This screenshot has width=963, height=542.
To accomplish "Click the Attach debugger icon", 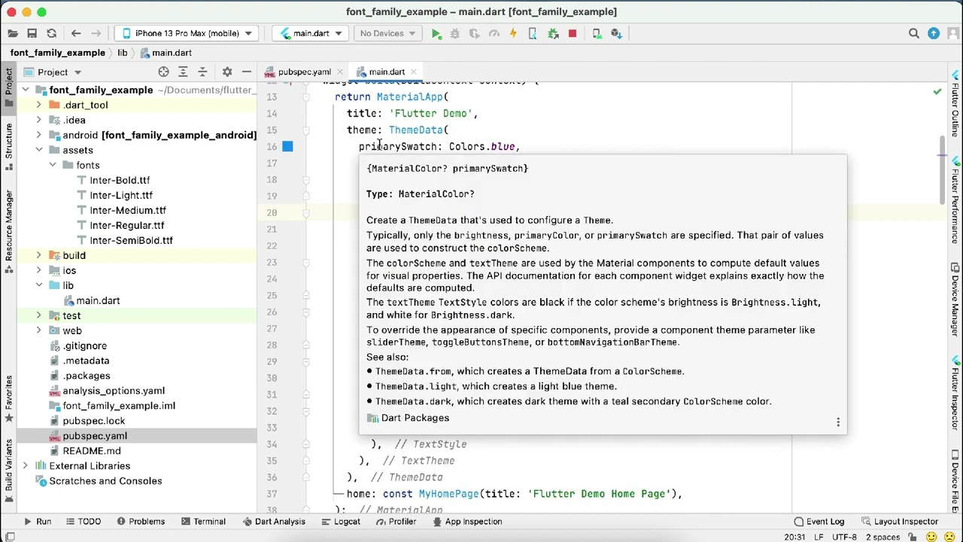I will [552, 33].
